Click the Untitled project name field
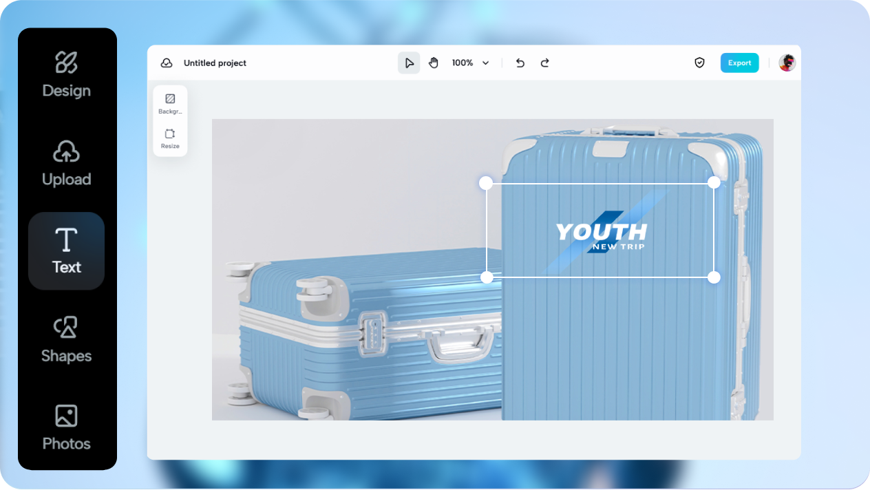The height and width of the screenshot is (490, 870). point(214,63)
